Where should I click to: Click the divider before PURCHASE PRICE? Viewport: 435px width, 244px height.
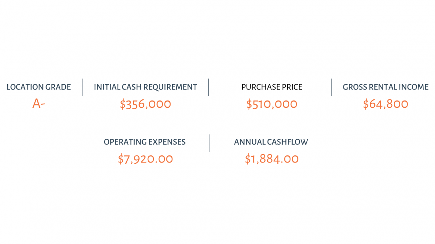pyautogui.click(x=209, y=88)
